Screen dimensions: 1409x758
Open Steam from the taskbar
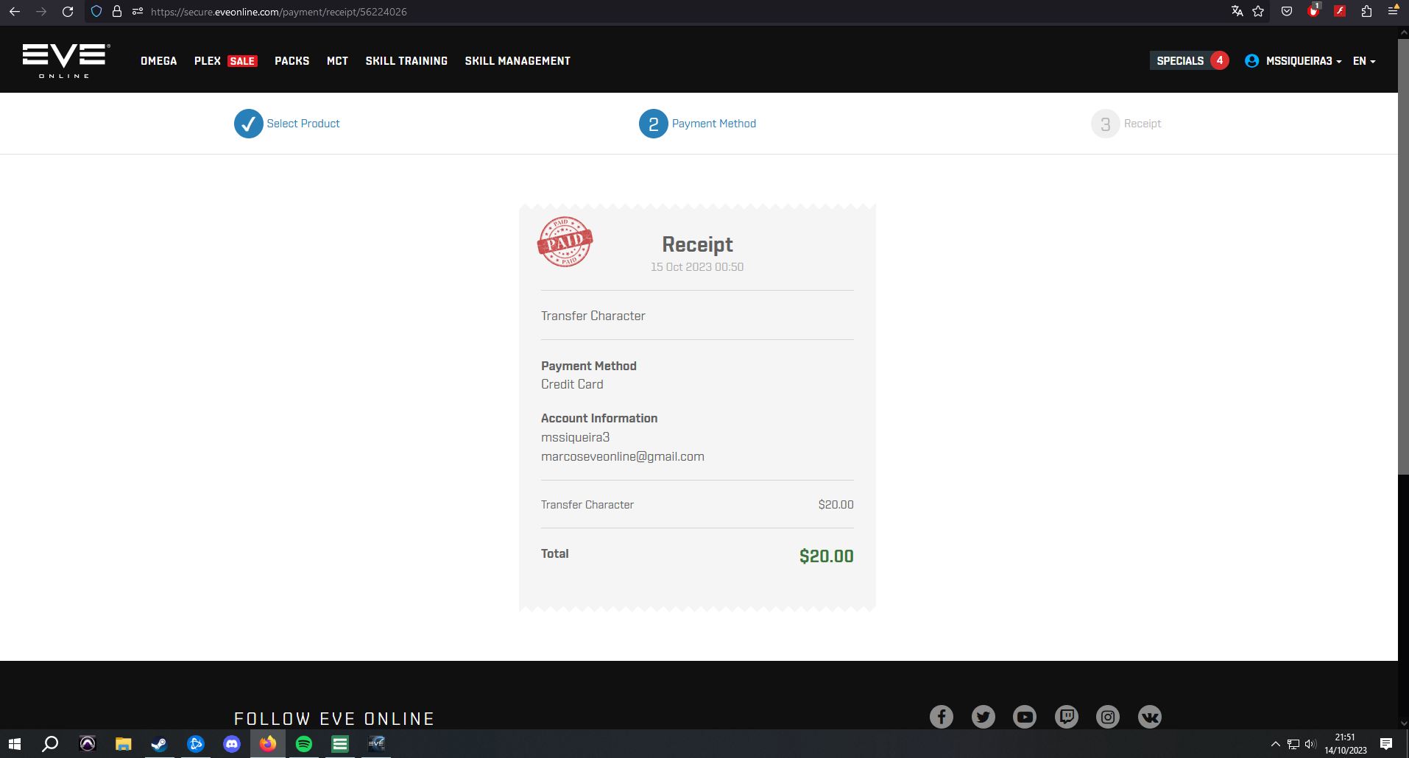(159, 744)
